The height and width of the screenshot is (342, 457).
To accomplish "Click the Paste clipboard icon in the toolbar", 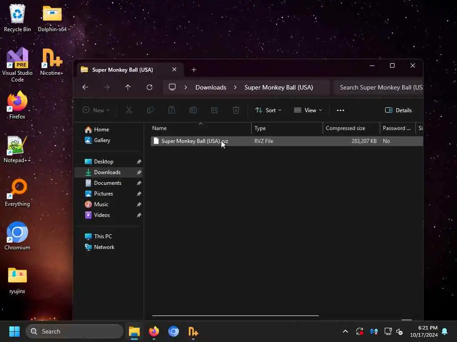I will pyautogui.click(x=172, y=110).
